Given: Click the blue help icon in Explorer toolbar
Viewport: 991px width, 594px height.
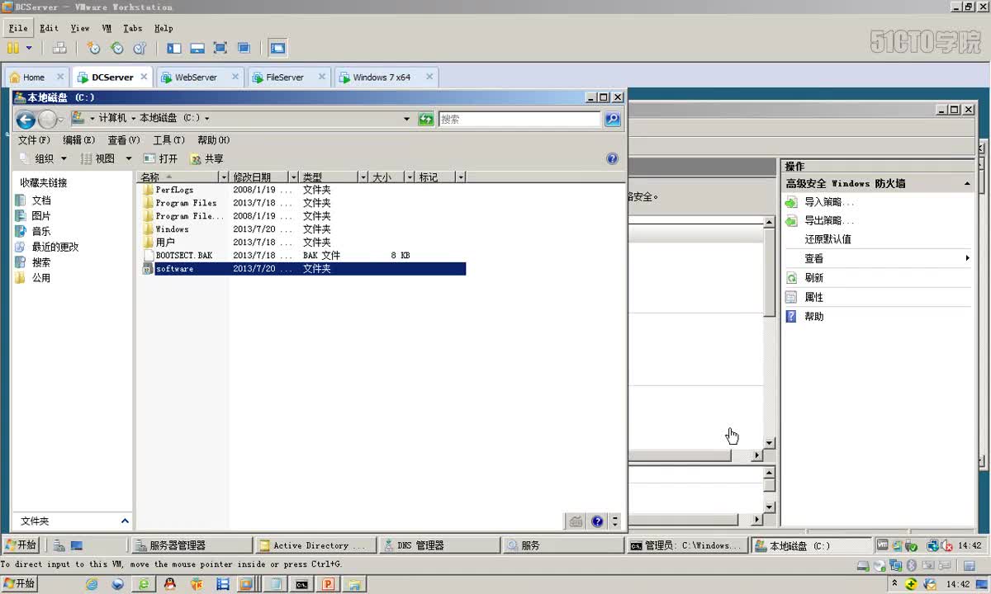Looking at the screenshot, I should tap(612, 158).
